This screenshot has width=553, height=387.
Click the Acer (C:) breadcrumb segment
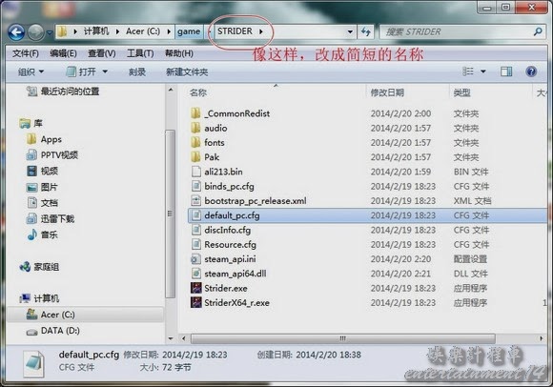pyautogui.click(x=143, y=31)
